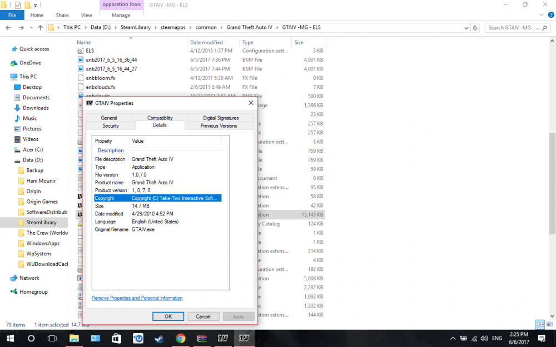
Task: Select enb2017_6_5_16_36_44 BMP file
Action: [x=111, y=59]
